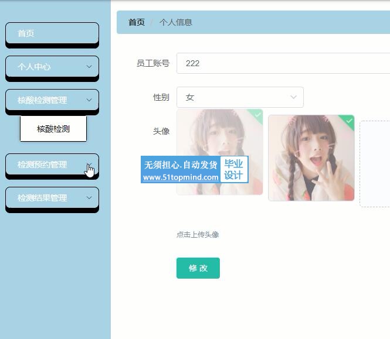Click the 头像 label
Image resolution: width=390 pixels, height=339 pixels.
[x=161, y=131]
